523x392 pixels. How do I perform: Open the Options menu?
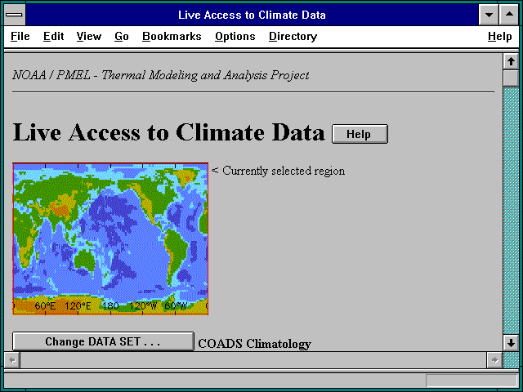[x=235, y=36]
